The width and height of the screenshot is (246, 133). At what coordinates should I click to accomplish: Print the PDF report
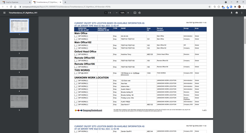[x=237, y=13]
